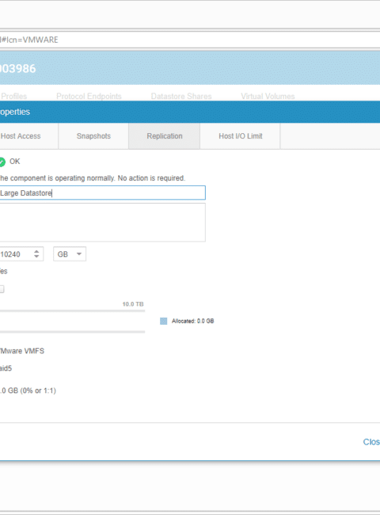Click the Properties dialog title bar

[x=190, y=112]
